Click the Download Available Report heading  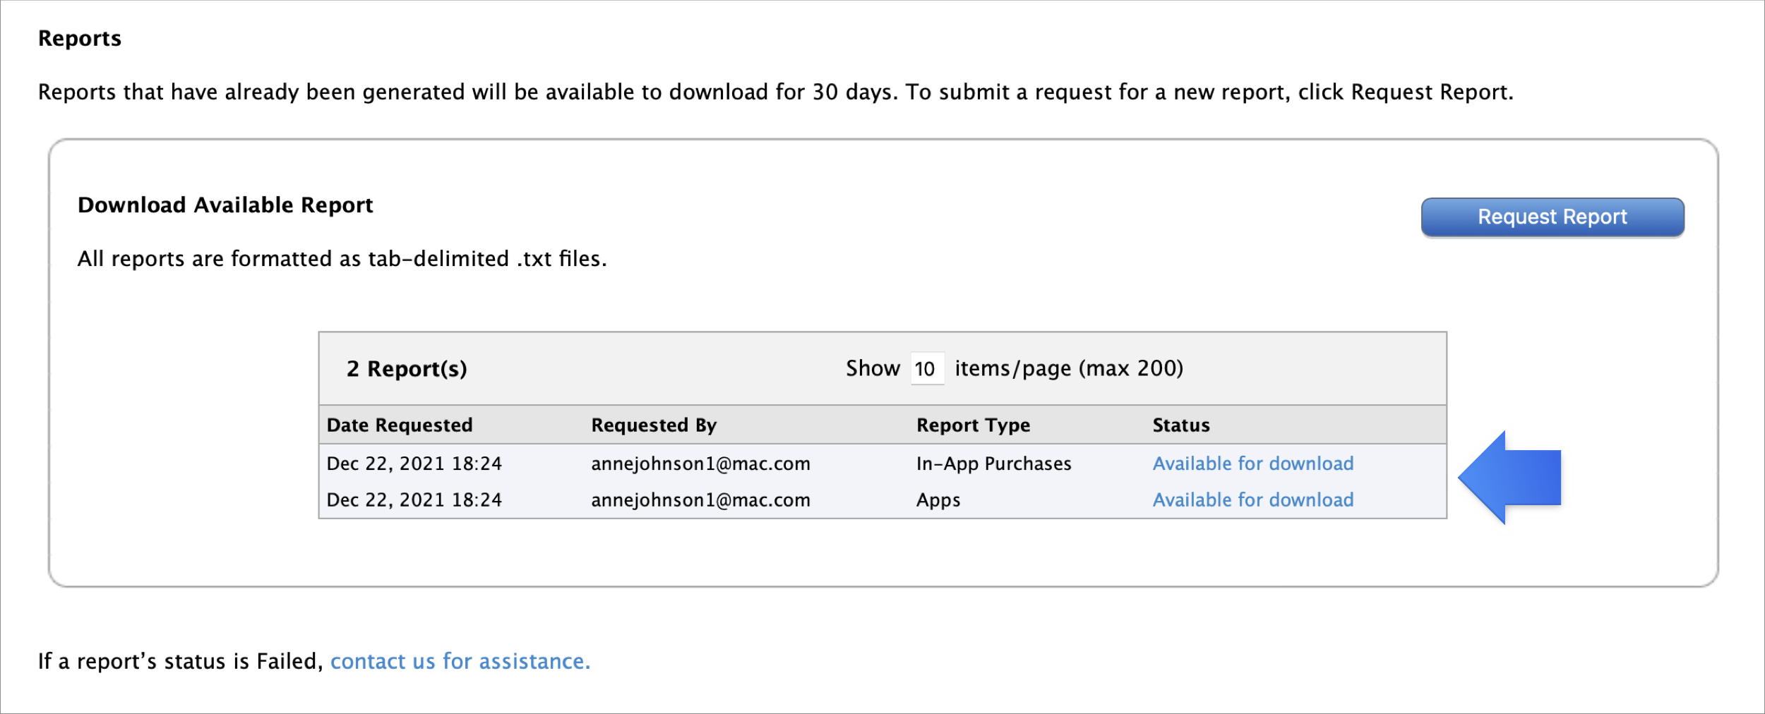pos(225,205)
